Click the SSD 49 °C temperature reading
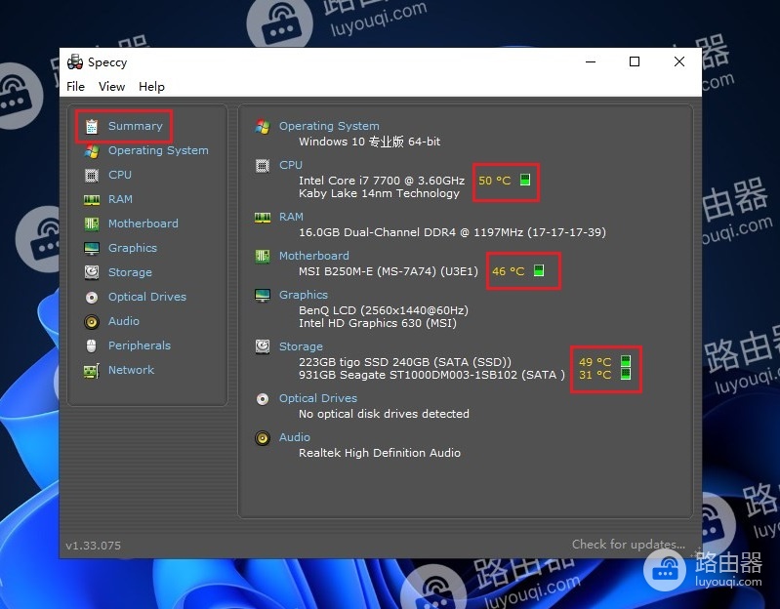 tap(595, 361)
